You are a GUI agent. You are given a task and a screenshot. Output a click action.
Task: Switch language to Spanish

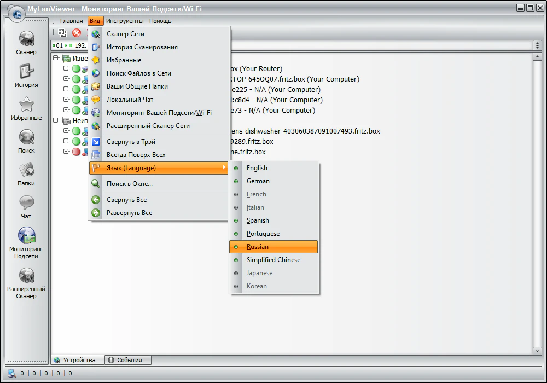click(x=258, y=220)
